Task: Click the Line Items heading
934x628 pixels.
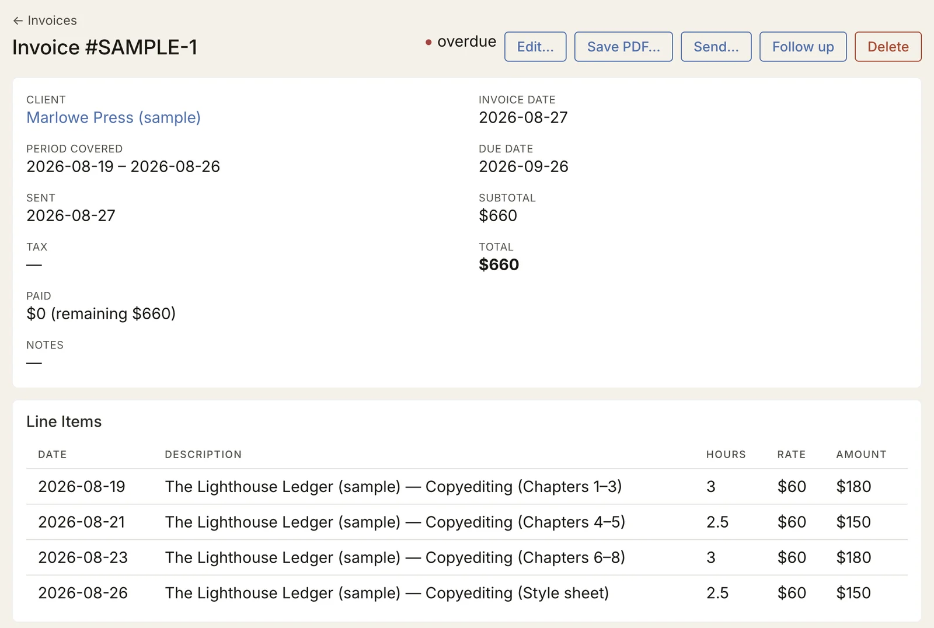Action: 64,421
